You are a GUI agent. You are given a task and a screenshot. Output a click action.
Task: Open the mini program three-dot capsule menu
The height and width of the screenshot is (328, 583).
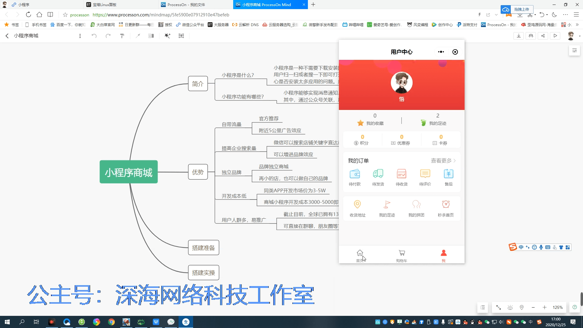441,52
